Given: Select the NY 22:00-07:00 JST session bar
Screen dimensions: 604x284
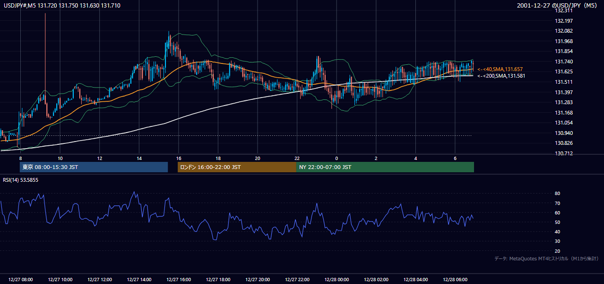Looking at the screenshot, I should pyautogui.click(x=385, y=167).
